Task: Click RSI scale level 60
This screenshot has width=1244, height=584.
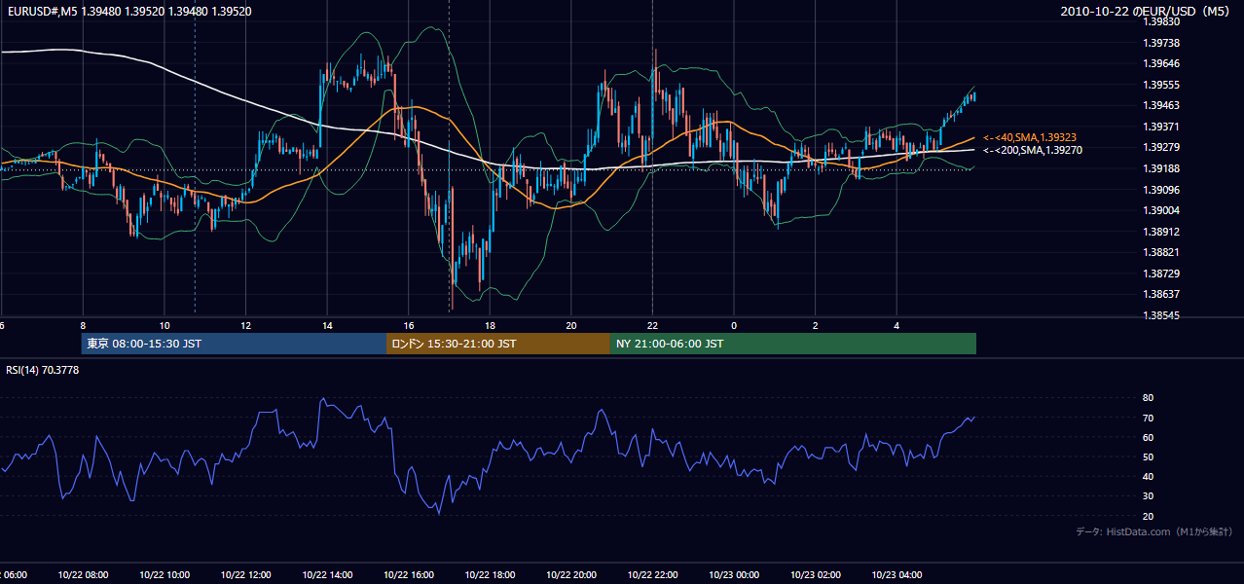Action: coord(1148,437)
